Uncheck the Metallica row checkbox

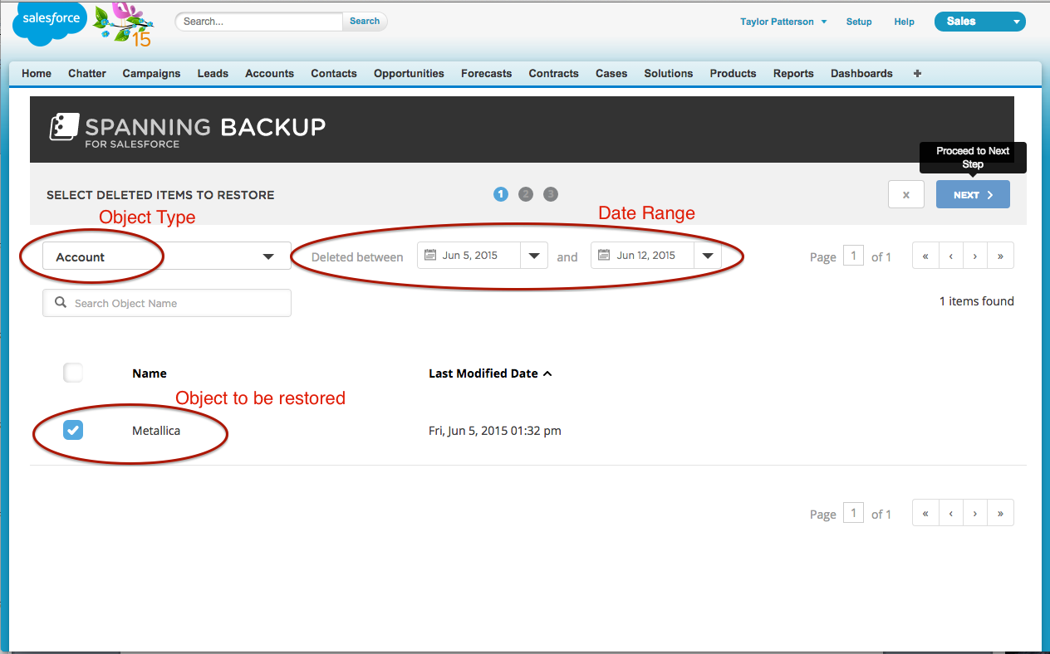73,430
